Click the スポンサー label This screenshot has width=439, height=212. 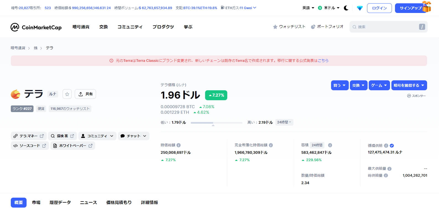(416, 96)
